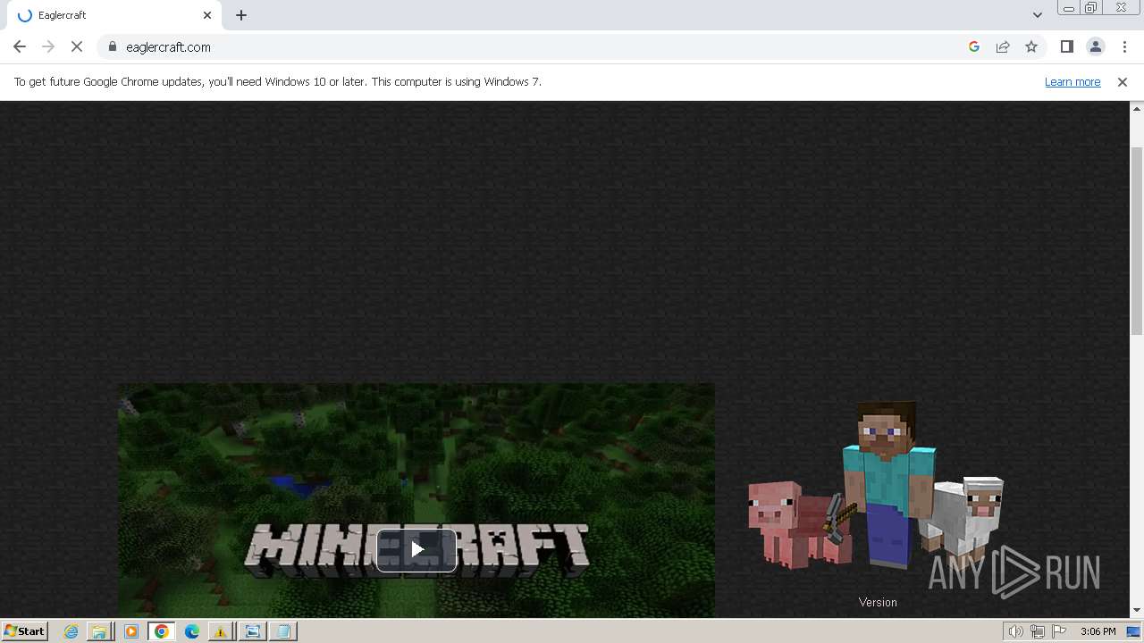Viewport: 1144px width, 643px height.
Task: Open Chrome three-dot menu
Action: pyautogui.click(x=1124, y=46)
